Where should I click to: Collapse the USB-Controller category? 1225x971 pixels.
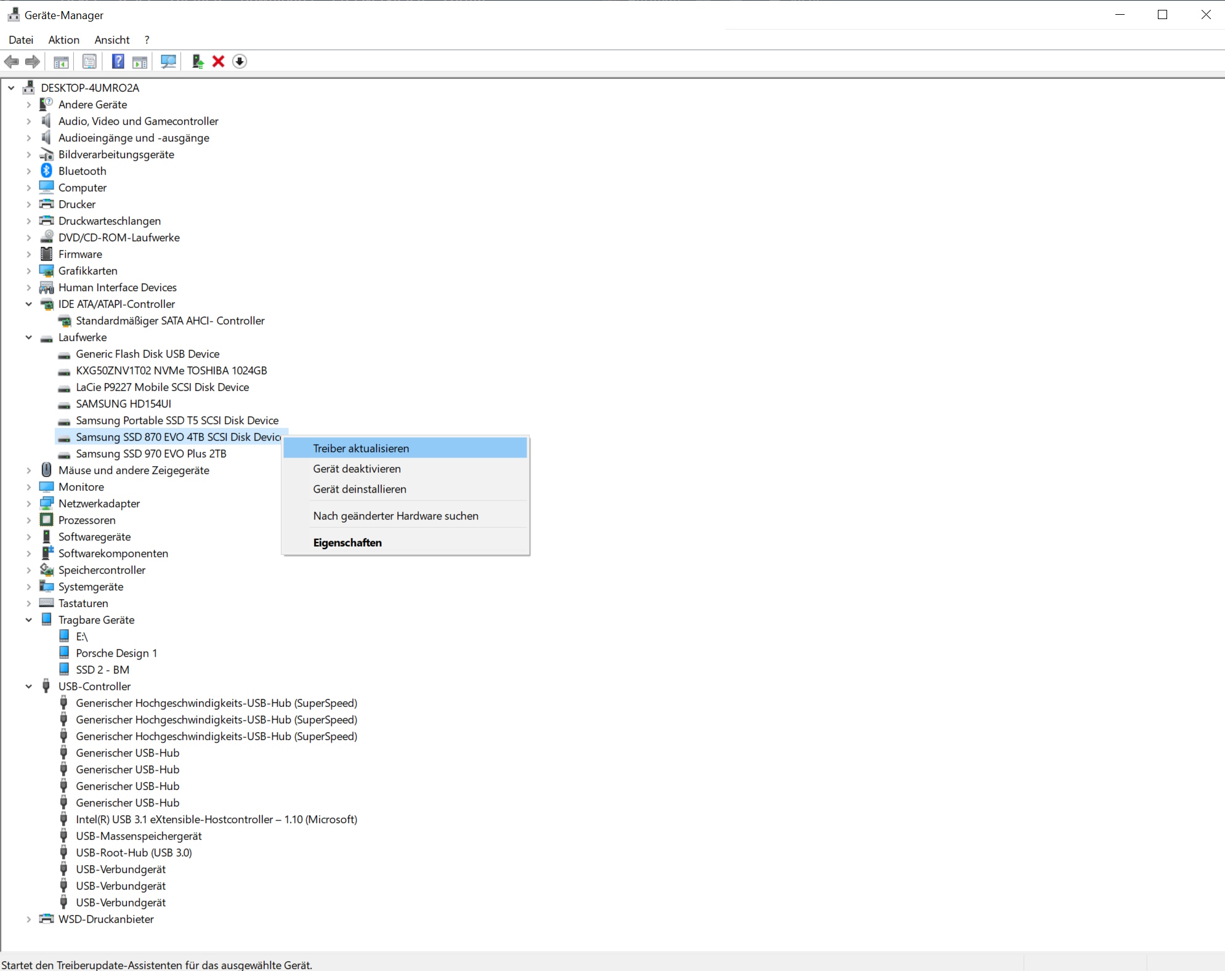click(29, 687)
